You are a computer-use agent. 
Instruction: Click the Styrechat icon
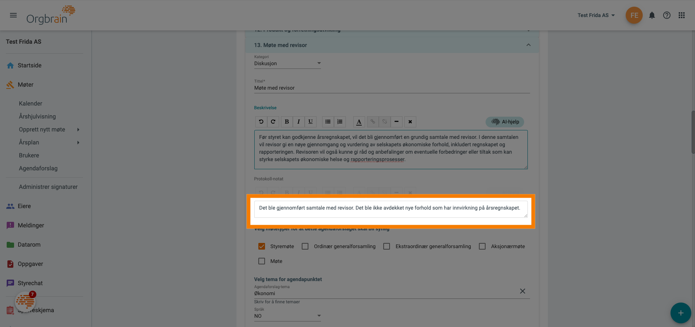point(10,283)
